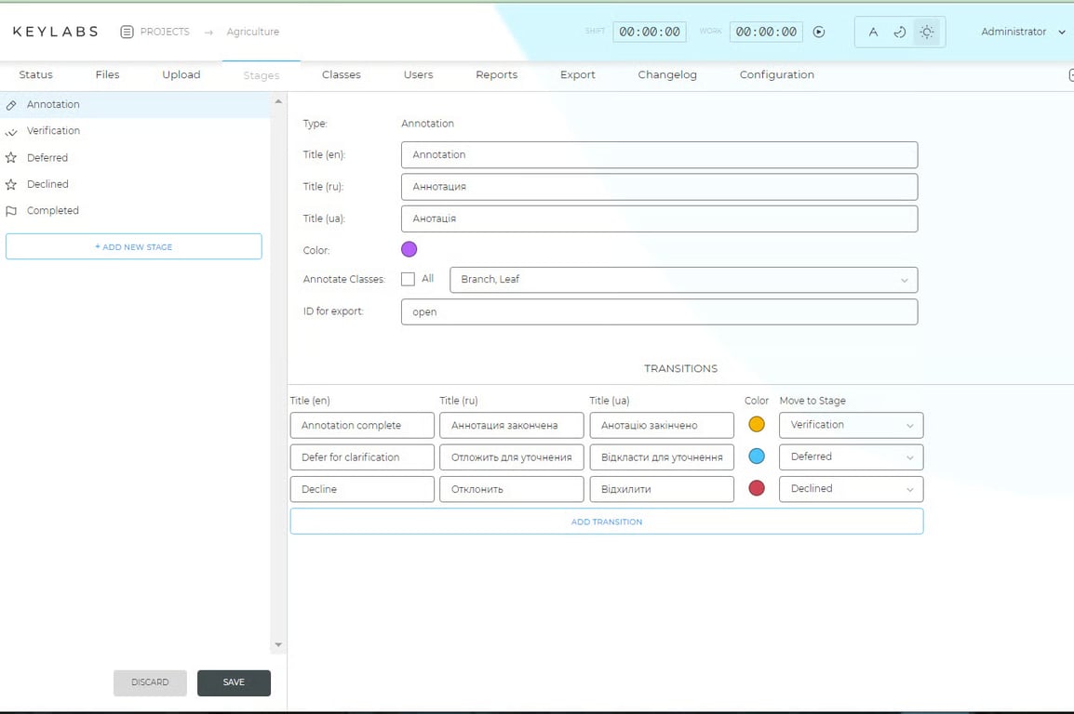Select the letter A theme icon
This screenshot has height=714, width=1074.
pos(873,32)
